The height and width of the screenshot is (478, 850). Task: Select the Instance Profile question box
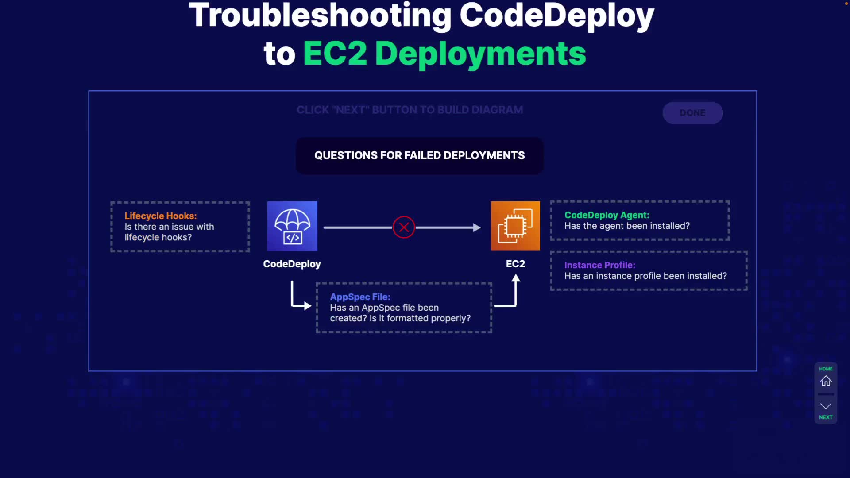click(x=649, y=270)
